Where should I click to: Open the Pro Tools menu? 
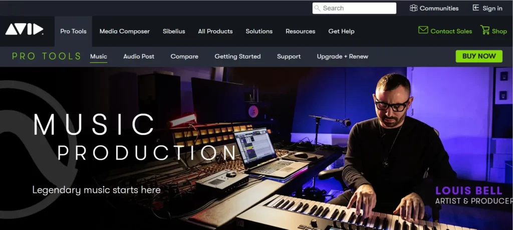[73, 32]
